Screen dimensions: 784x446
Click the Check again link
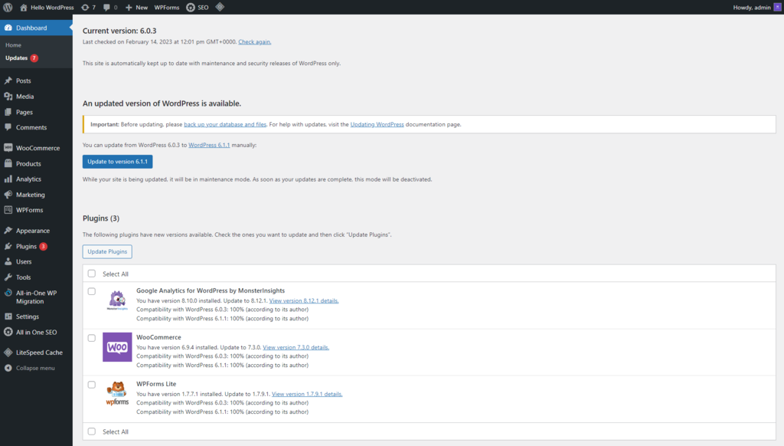(254, 41)
